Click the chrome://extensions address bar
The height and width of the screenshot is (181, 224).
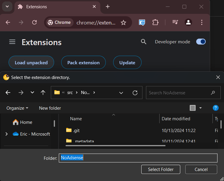point(96,23)
